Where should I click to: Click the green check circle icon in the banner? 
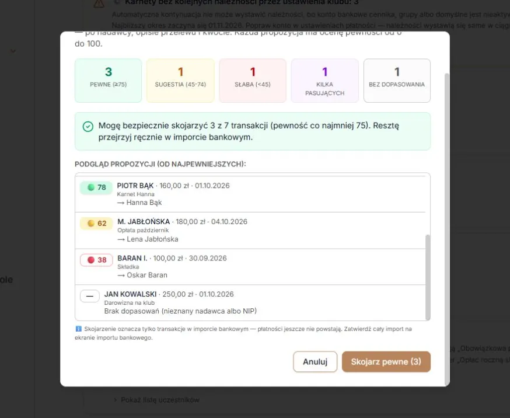[x=88, y=126]
